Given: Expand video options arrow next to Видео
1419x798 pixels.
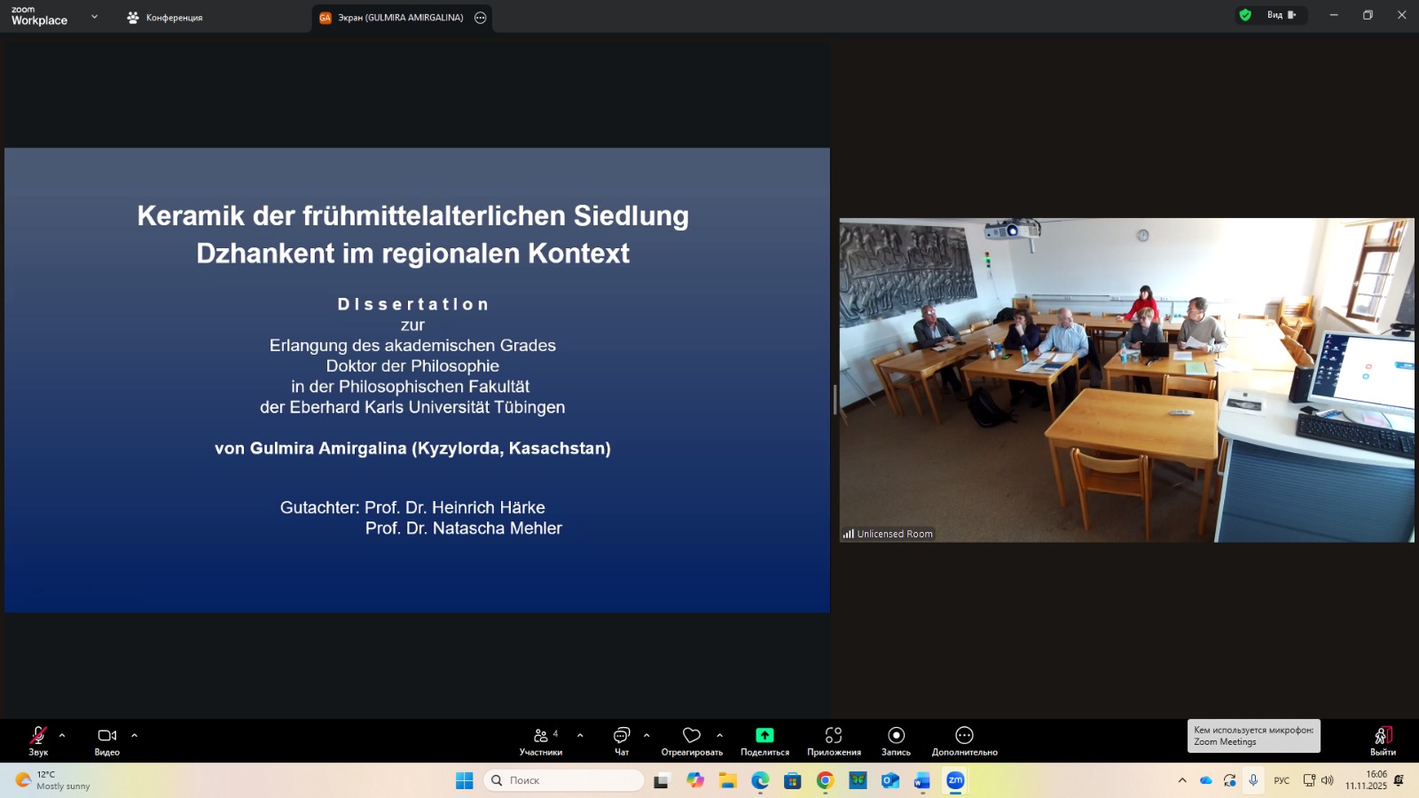Looking at the screenshot, I should 135,735.
